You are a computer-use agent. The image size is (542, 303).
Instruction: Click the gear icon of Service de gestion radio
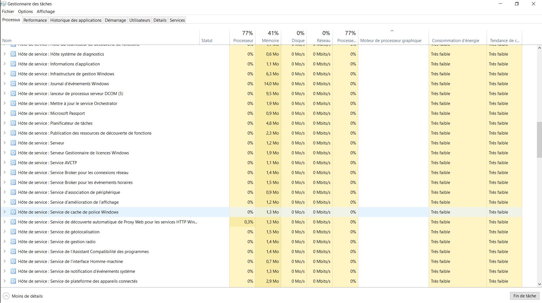click(x=13, y=242)
